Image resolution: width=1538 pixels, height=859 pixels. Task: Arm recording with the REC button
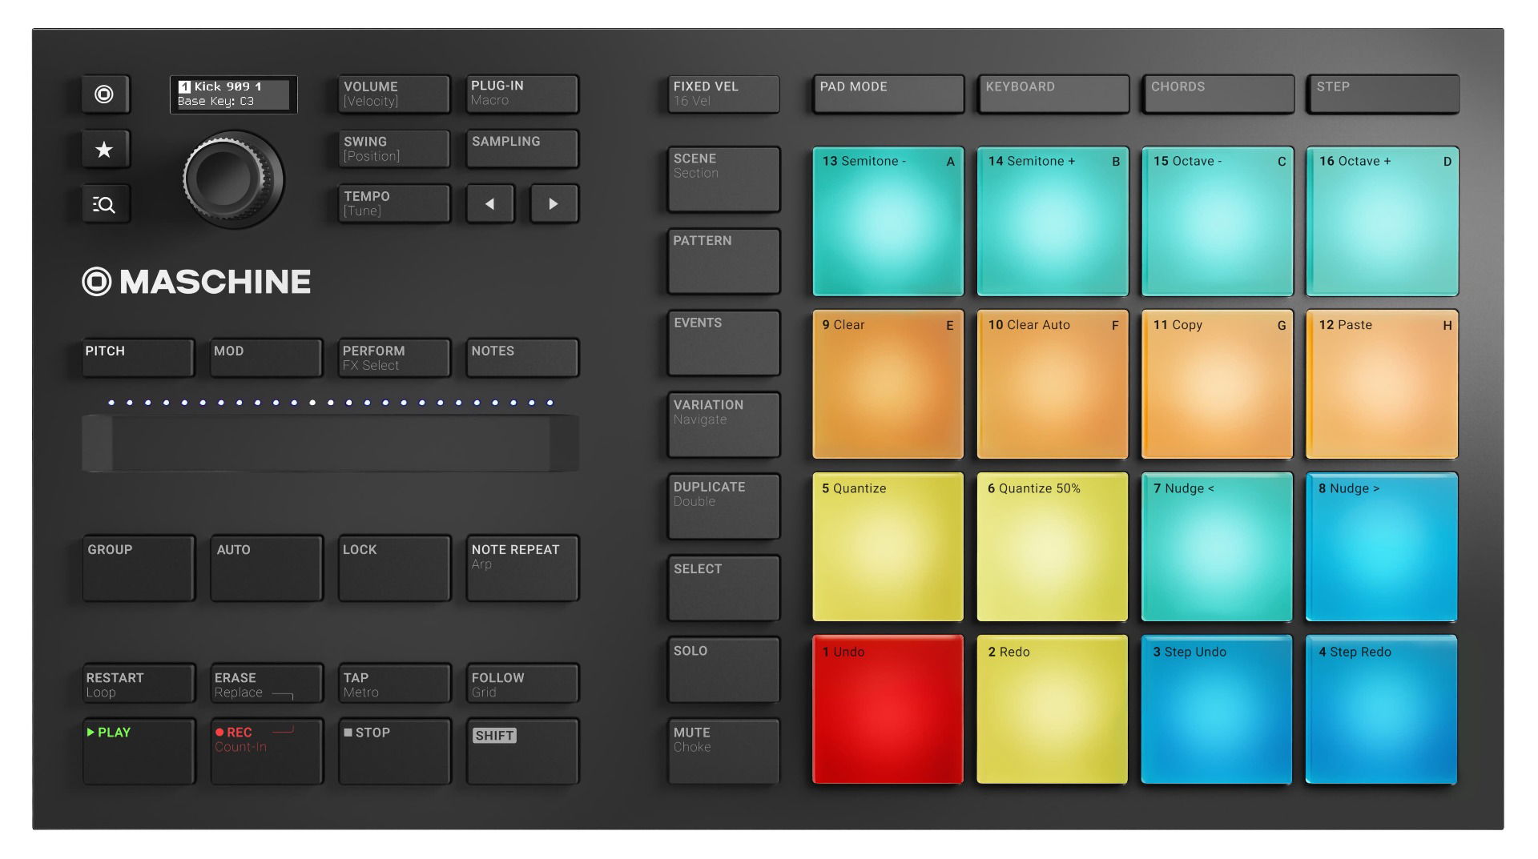coord(267,751)
